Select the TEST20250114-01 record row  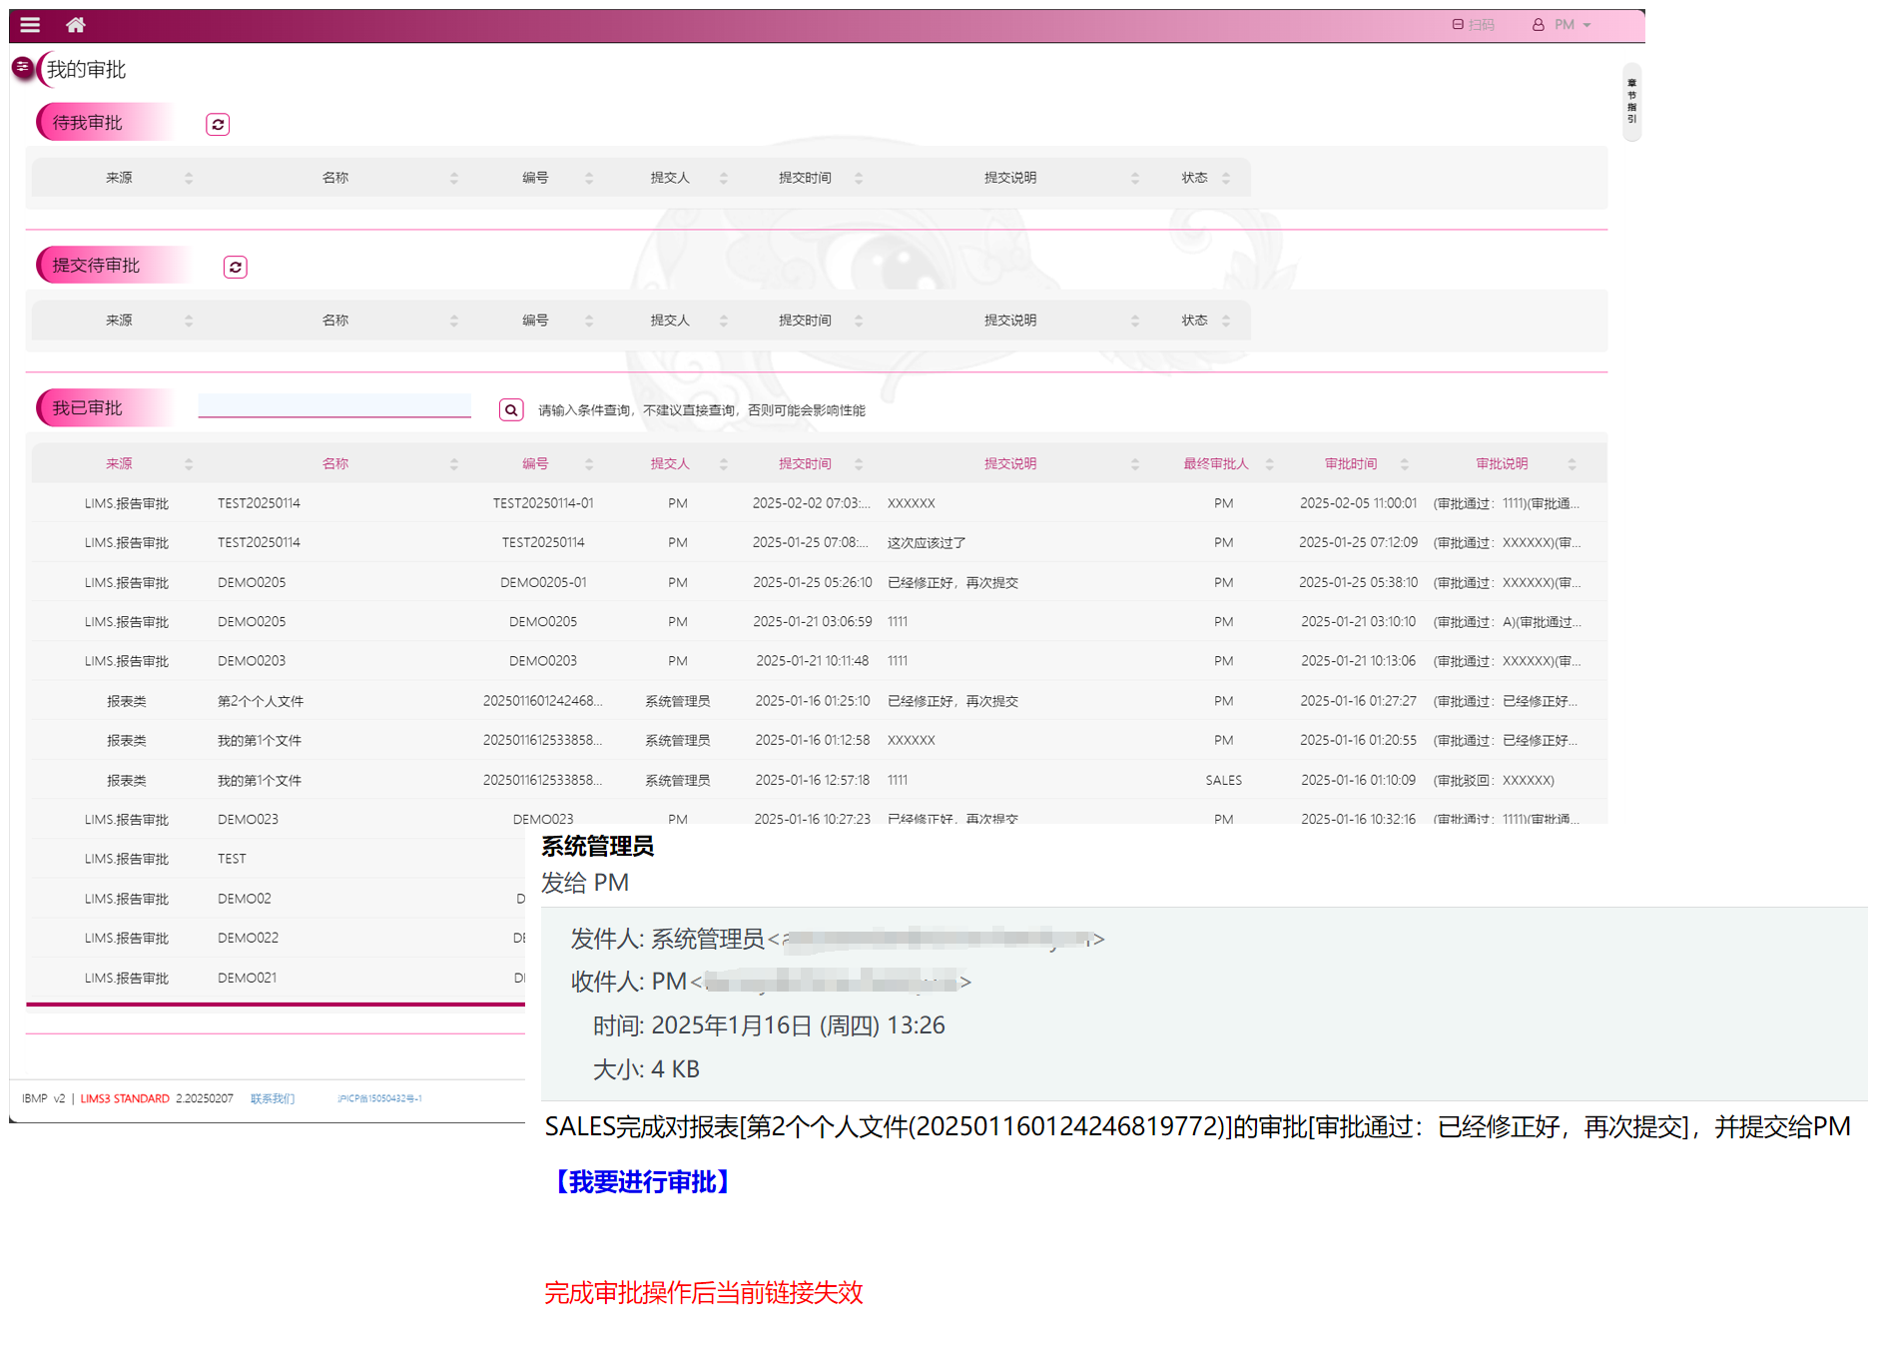point(543,503)
